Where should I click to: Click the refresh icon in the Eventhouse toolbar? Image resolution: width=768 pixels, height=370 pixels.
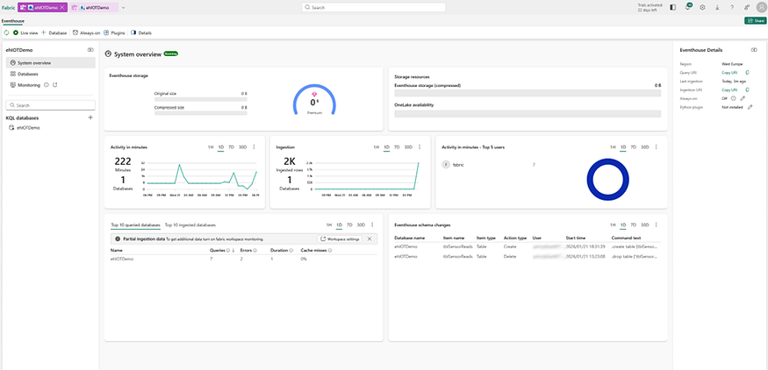coord(6,32)
